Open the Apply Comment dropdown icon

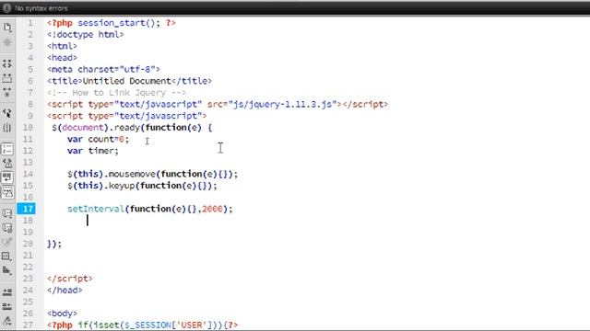point(7,213)
